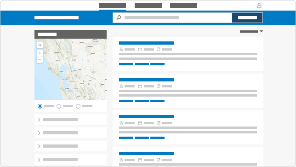Image resolution: width=296 pixels, height=167 pixels.
Task: Zoom in the map with plus button
Action: coord(40,53)
